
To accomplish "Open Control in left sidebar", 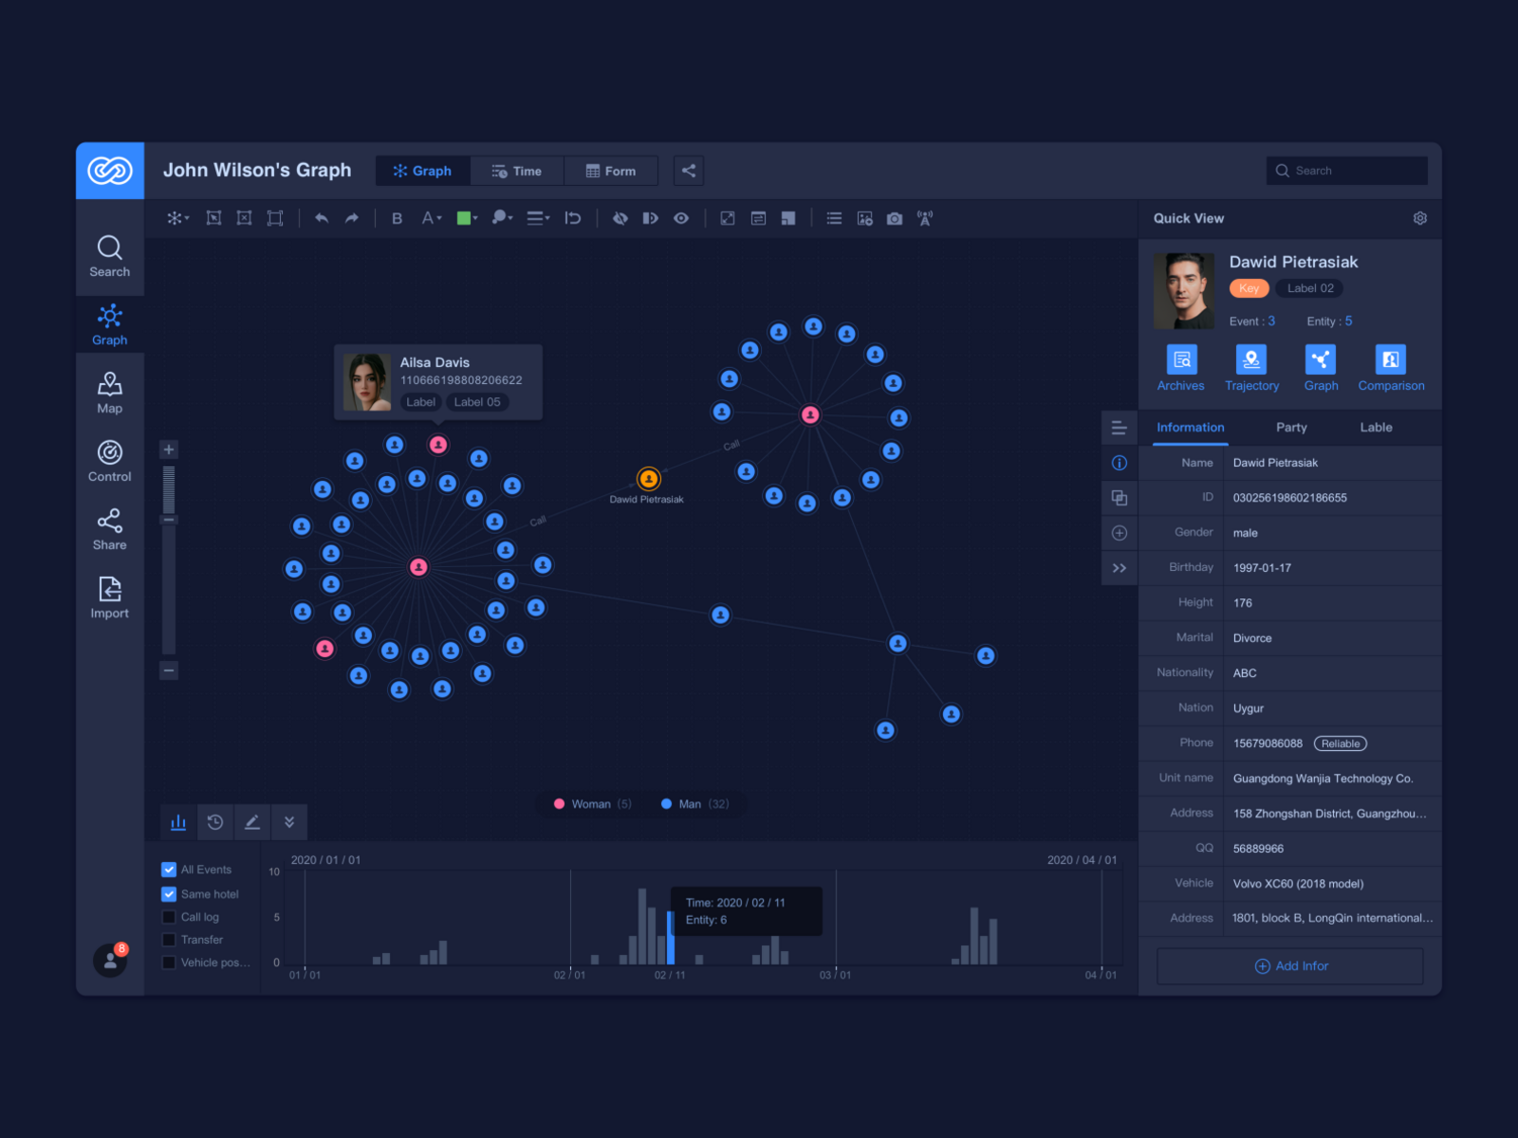I will click(x=110, y=461).
